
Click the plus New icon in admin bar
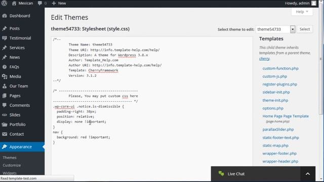coord(54,3)
